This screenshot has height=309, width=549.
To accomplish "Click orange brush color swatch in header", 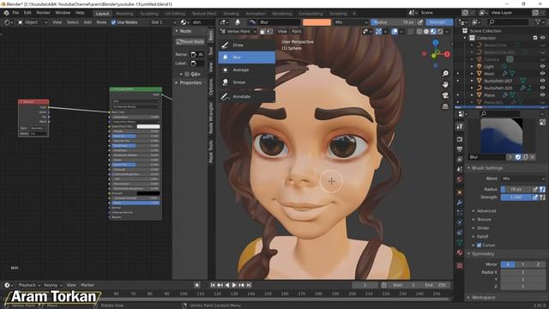I will pyautogui.click(x=317, y=22).
